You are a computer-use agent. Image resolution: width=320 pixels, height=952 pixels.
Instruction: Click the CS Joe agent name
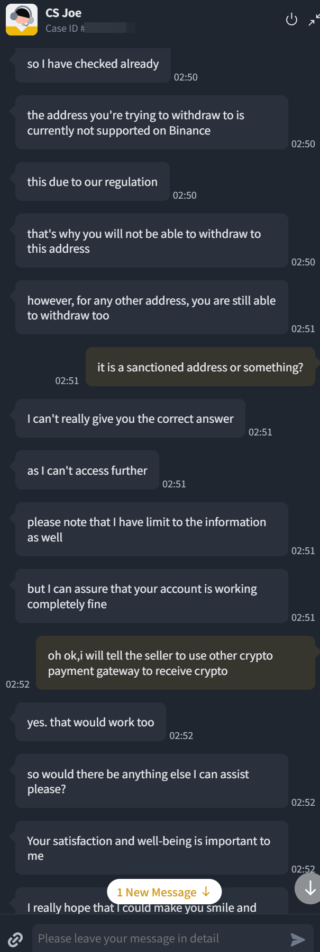tap(63, 13)
